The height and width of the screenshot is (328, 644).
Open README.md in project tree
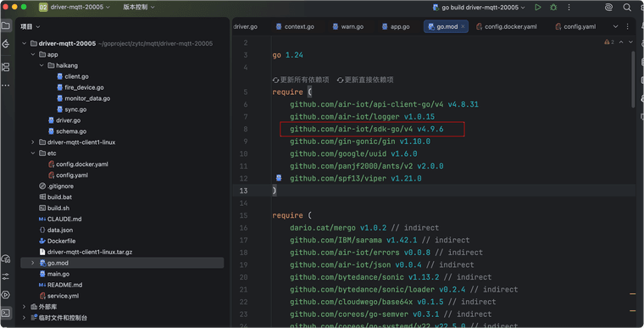click(x=60, y=285)
